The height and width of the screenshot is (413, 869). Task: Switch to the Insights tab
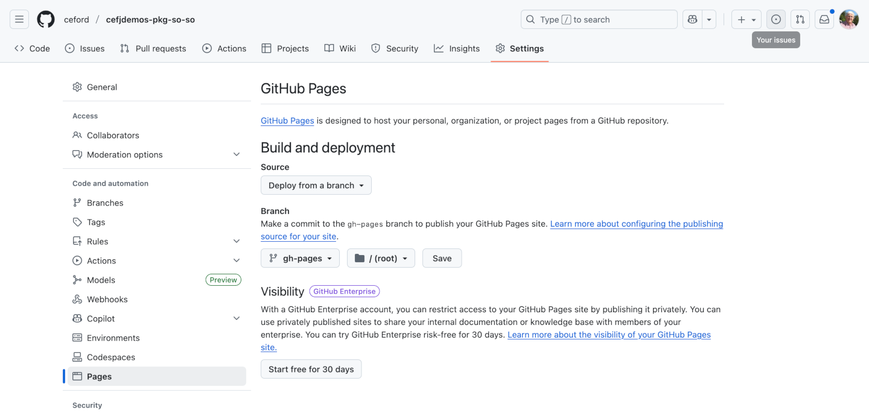457,48
